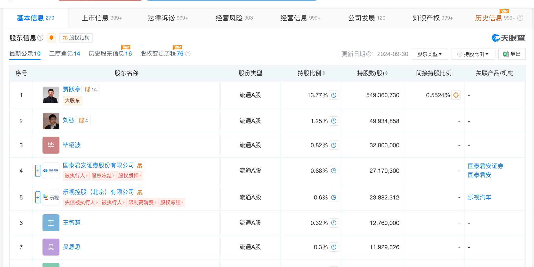Switch to the 经营风险 tab
Screen dimensions: 534x267
234,18
